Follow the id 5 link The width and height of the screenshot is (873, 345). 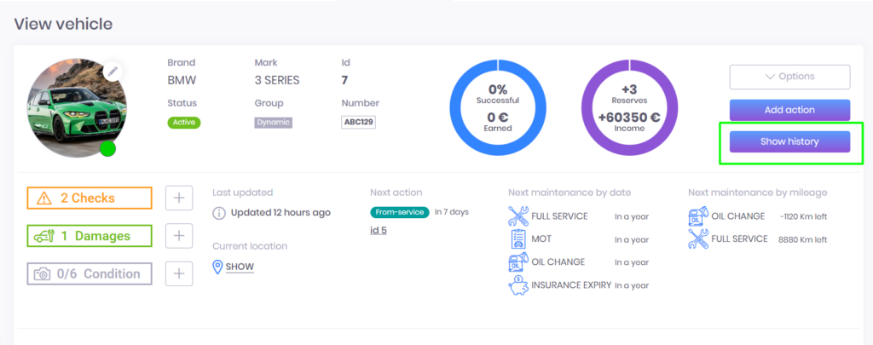(x=379, y=230)
